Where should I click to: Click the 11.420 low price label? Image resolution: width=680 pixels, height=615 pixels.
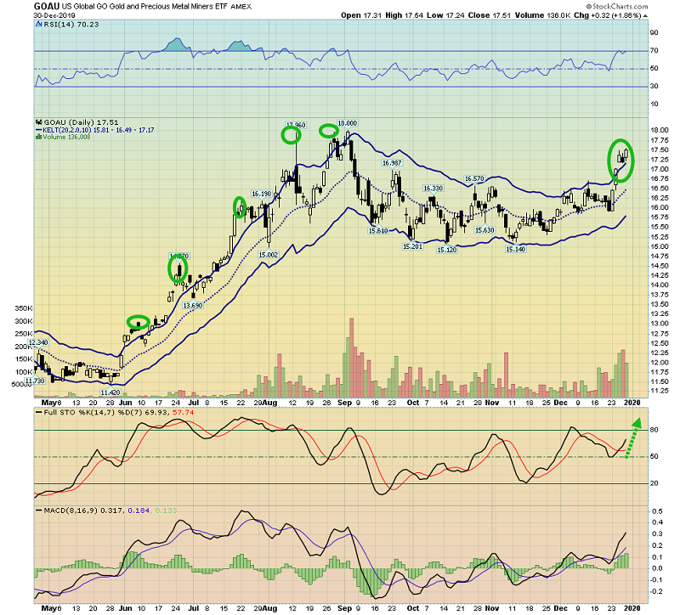(110, 392)
